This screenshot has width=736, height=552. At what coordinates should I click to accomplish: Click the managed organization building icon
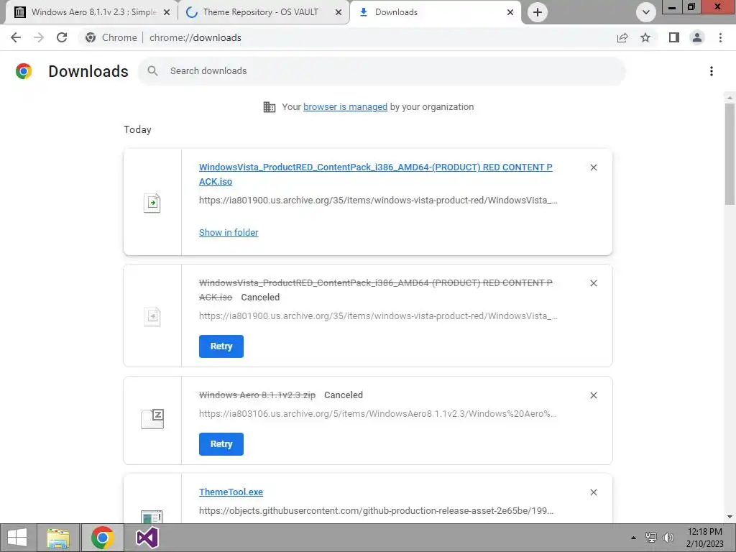click(270, 107)
